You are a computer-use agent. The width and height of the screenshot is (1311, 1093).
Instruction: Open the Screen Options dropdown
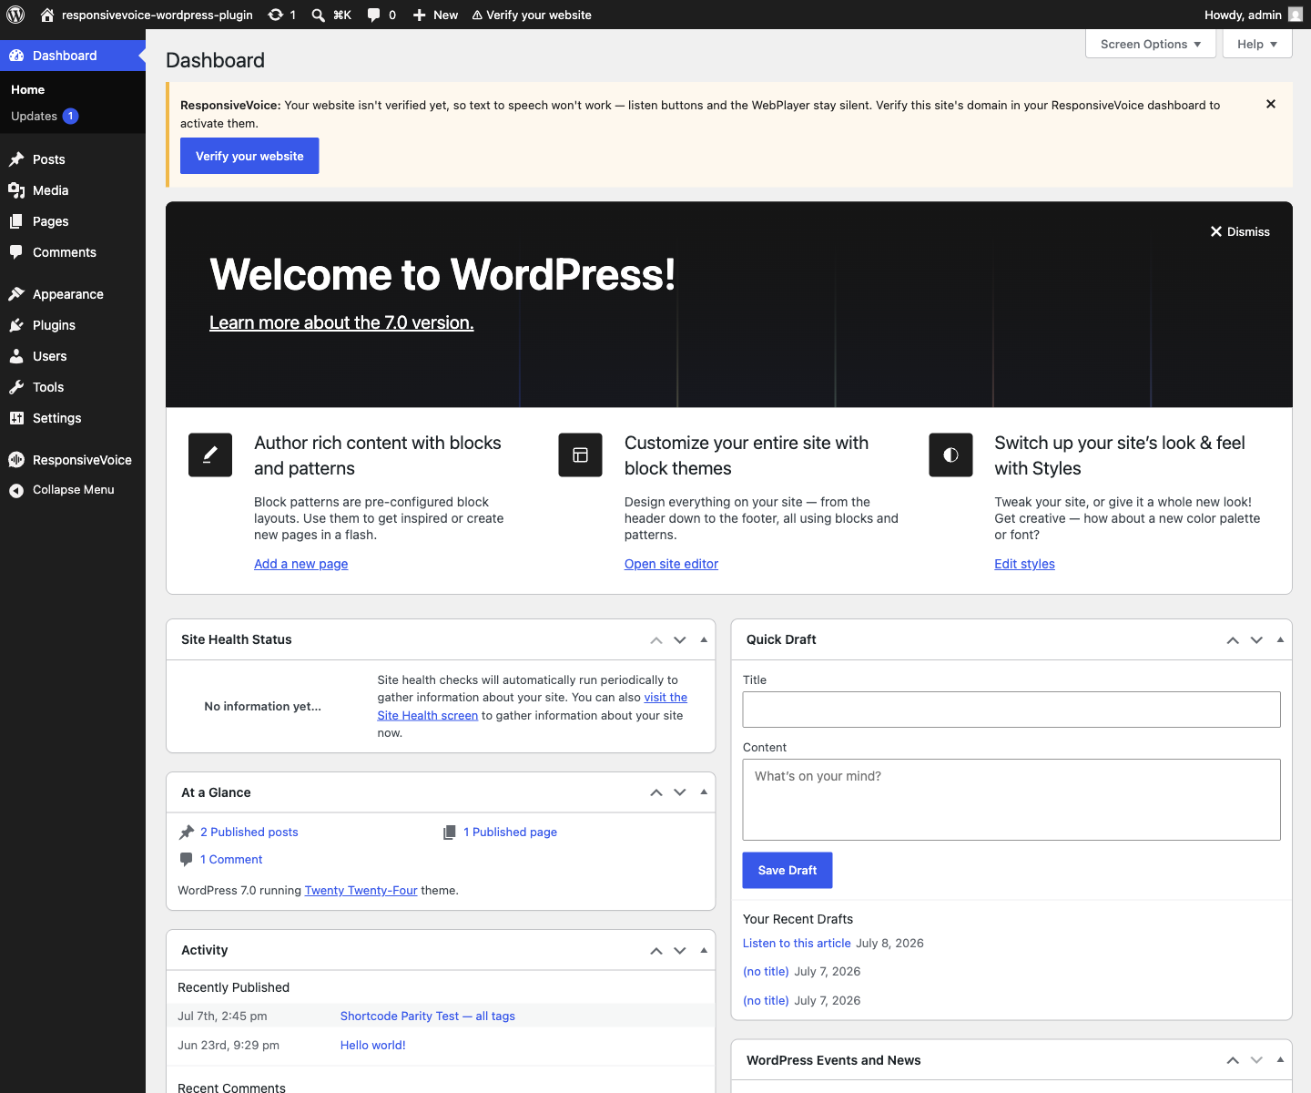tap(1151, 44)
